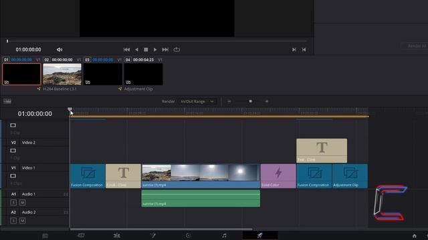Click the Adjustment Clip label under thumbnail 04
Screen dimensions: 428x240
tap(138, 89)
